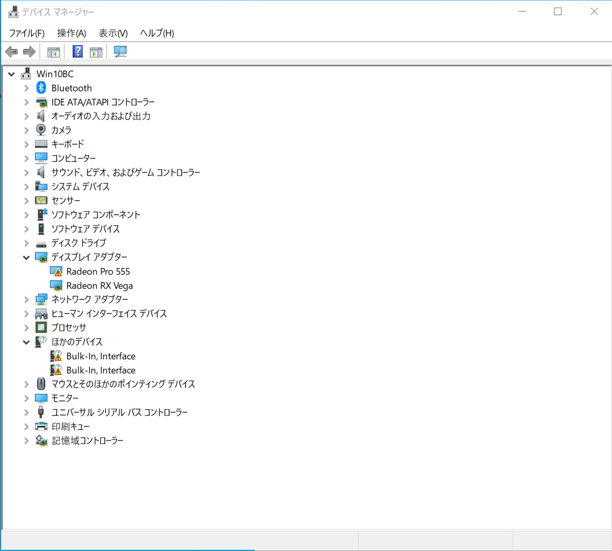Expand the ディスク ドライブ category
Screen dimensions: 612x551
(x=27, y=243)
